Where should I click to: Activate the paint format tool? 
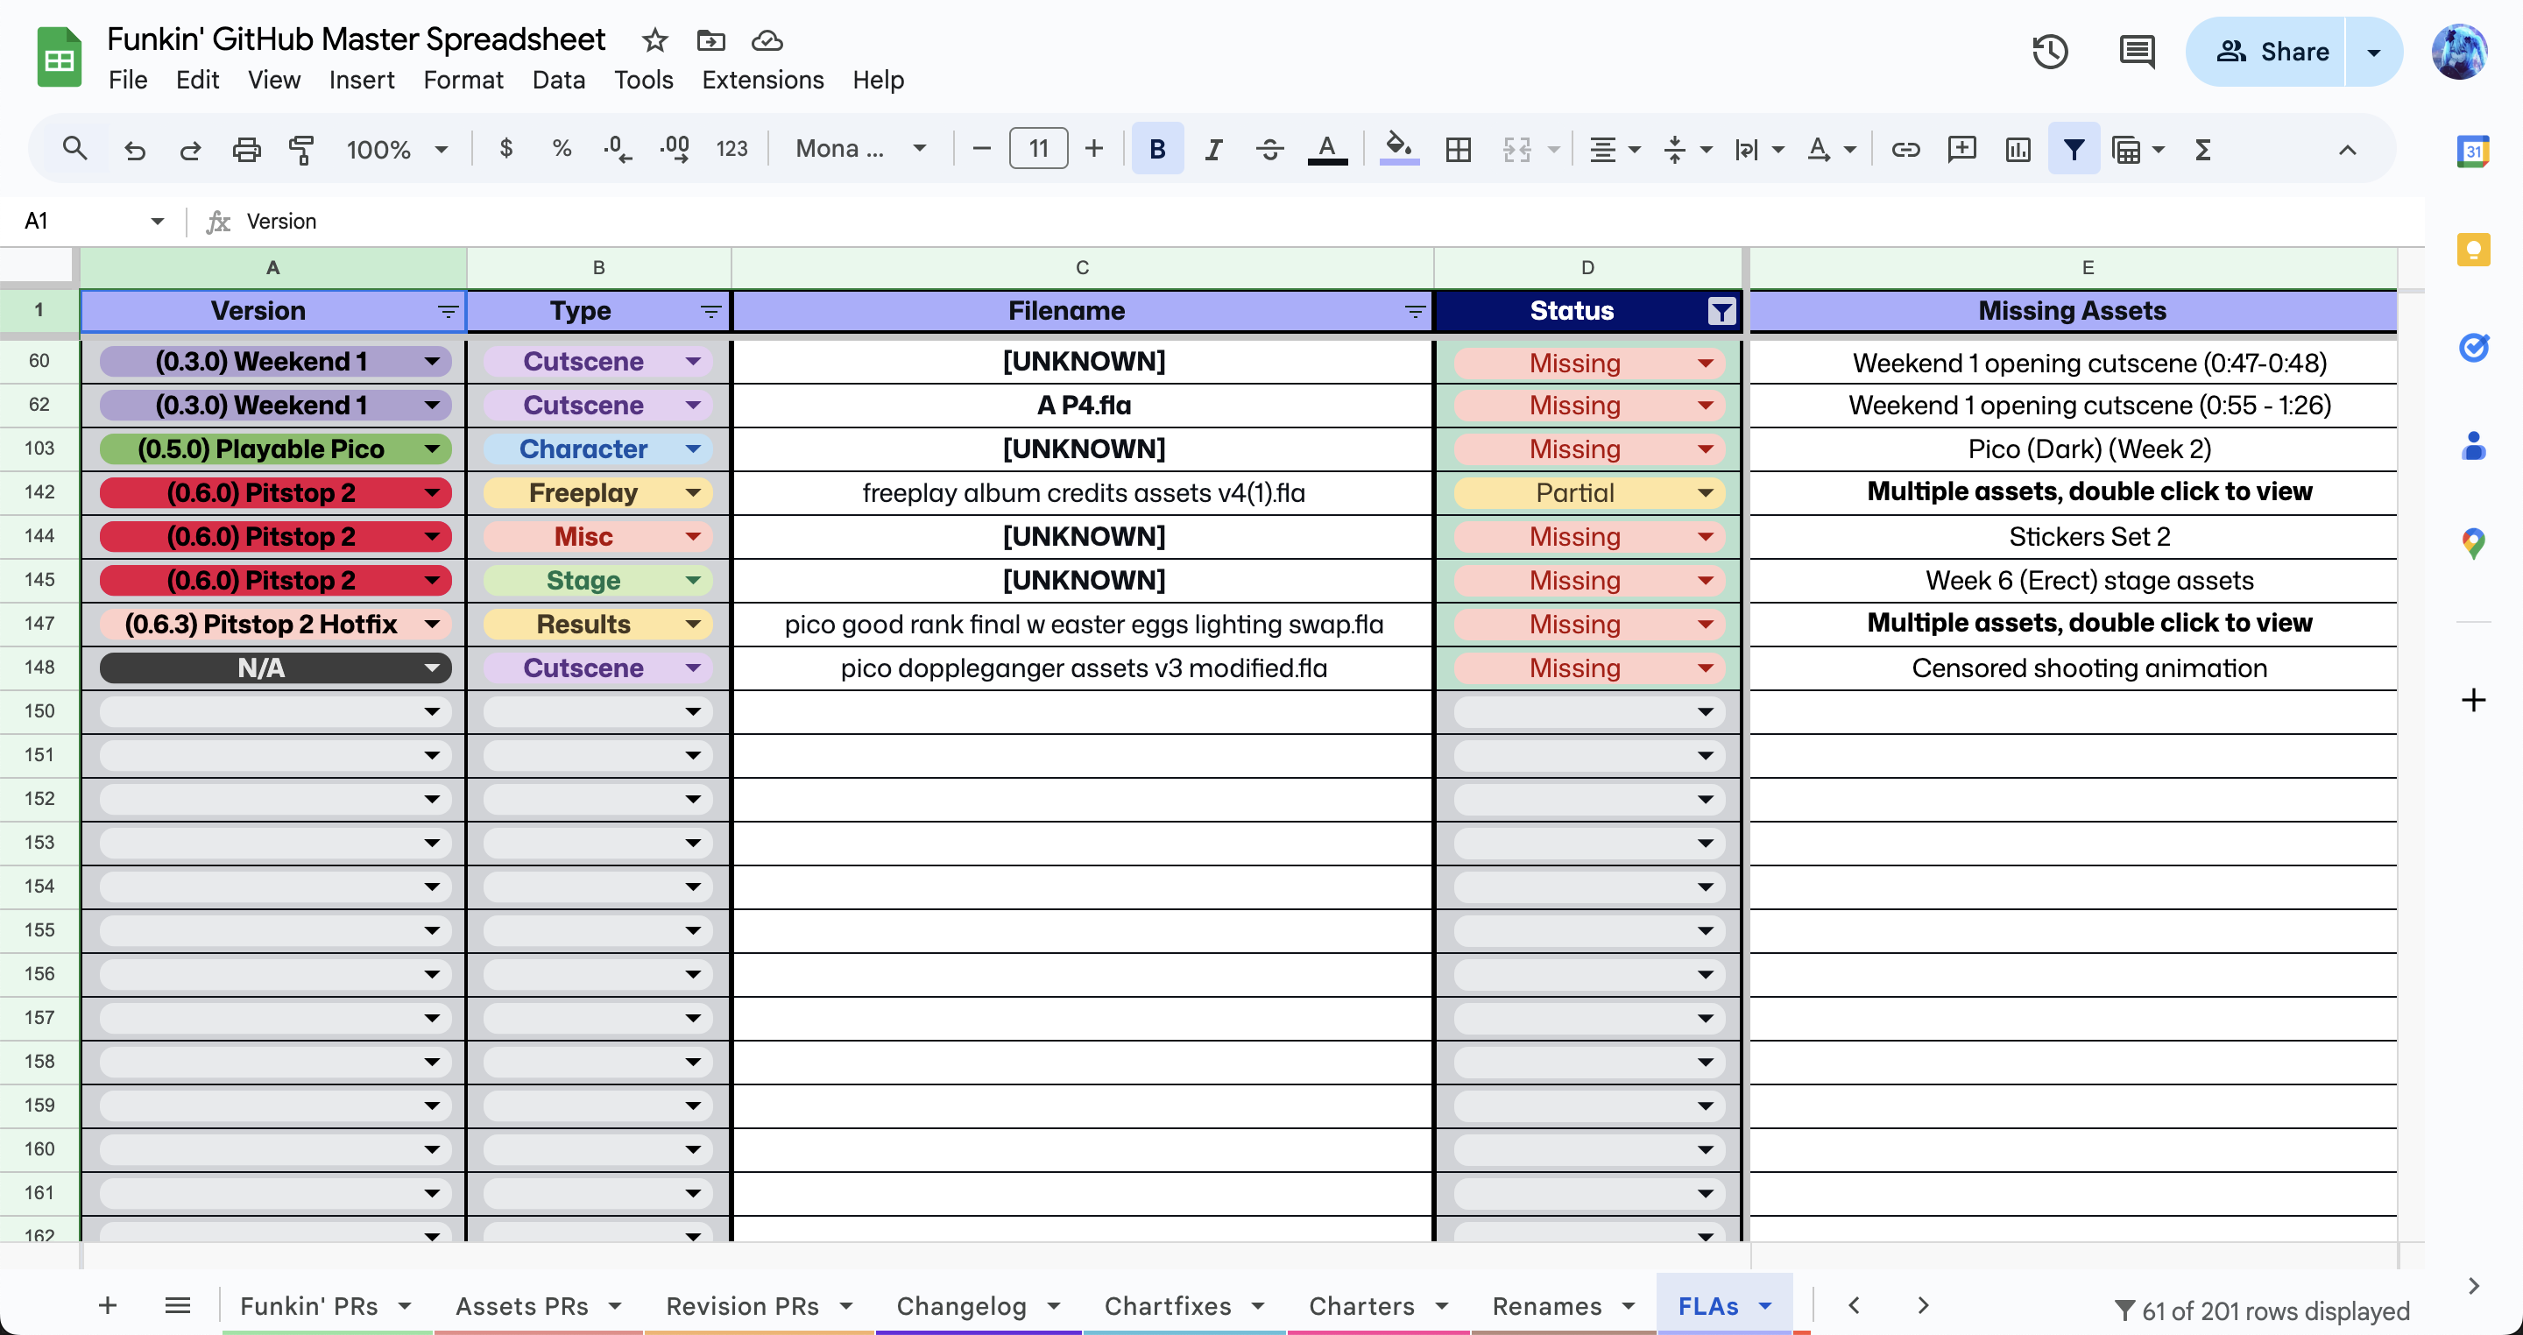pyautogui.click(x=301, y=149)
